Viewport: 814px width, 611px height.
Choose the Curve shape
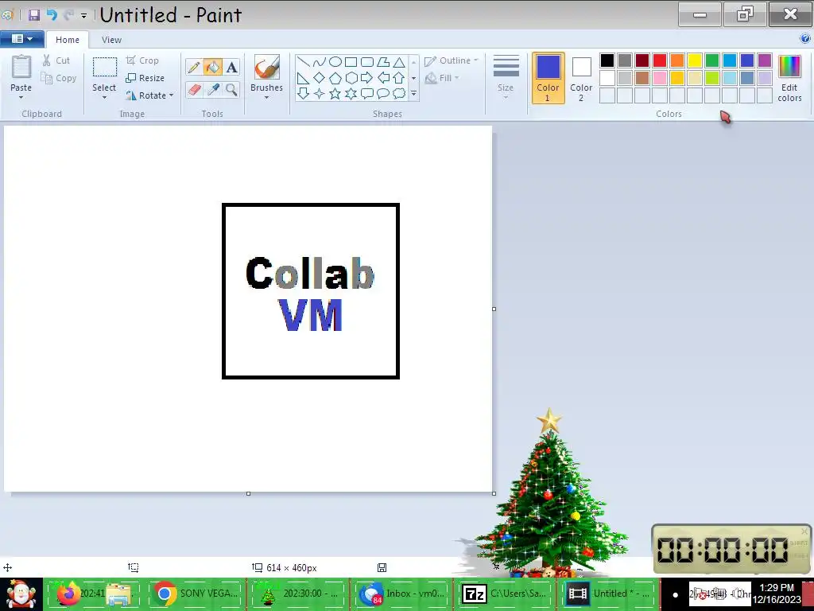(x=320, y=62)
